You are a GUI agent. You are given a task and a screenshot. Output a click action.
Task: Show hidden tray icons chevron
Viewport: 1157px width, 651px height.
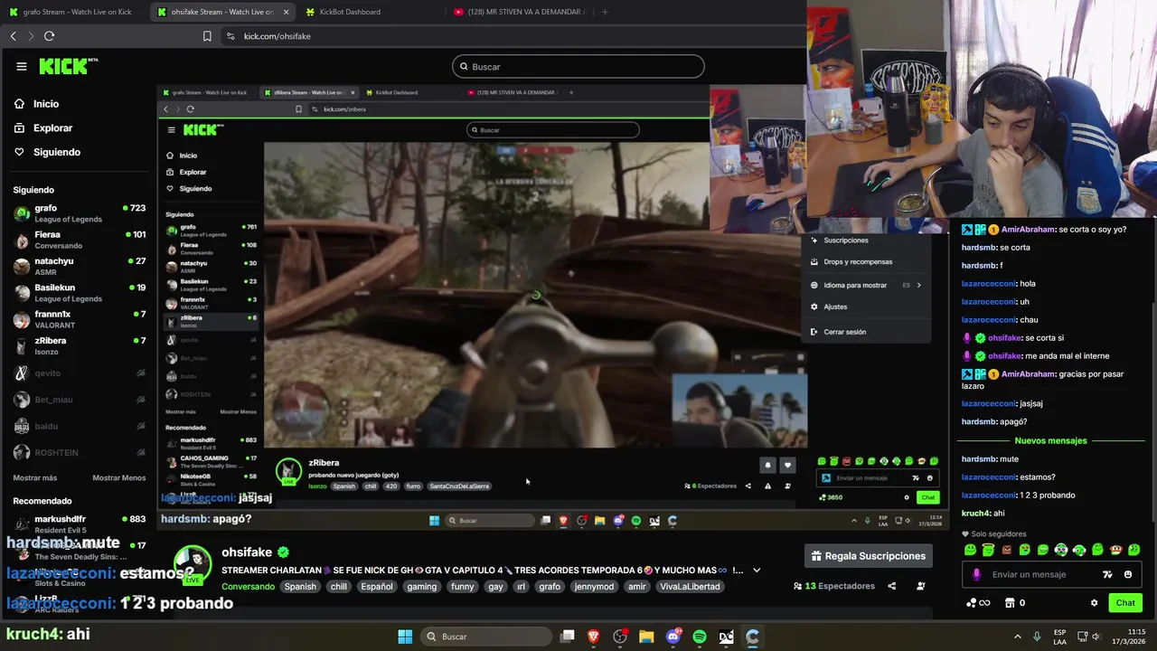pos(1017,637)
